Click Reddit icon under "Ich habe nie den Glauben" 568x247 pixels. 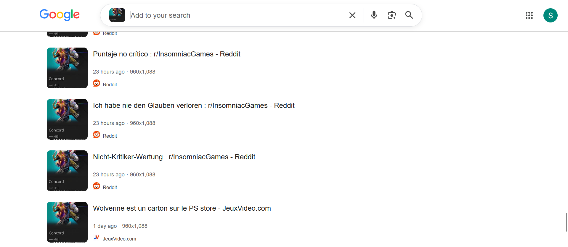pos(97,135)
